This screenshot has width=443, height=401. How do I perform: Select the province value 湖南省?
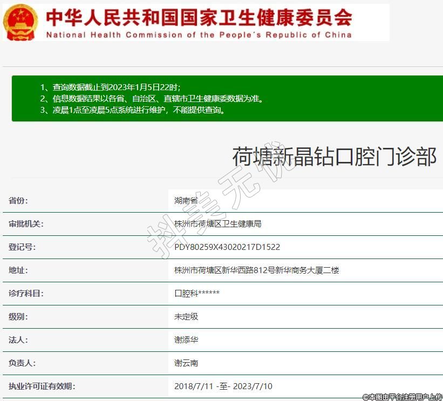click(186, 201)
